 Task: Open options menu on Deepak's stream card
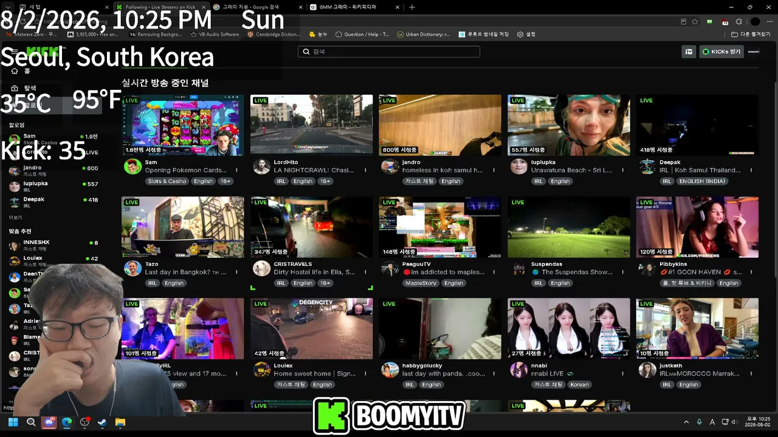tap(751, 171)
